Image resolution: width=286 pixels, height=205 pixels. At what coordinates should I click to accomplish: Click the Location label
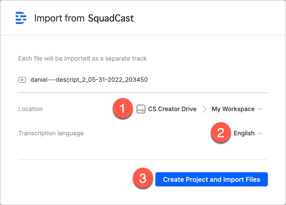tap(31, 109)
